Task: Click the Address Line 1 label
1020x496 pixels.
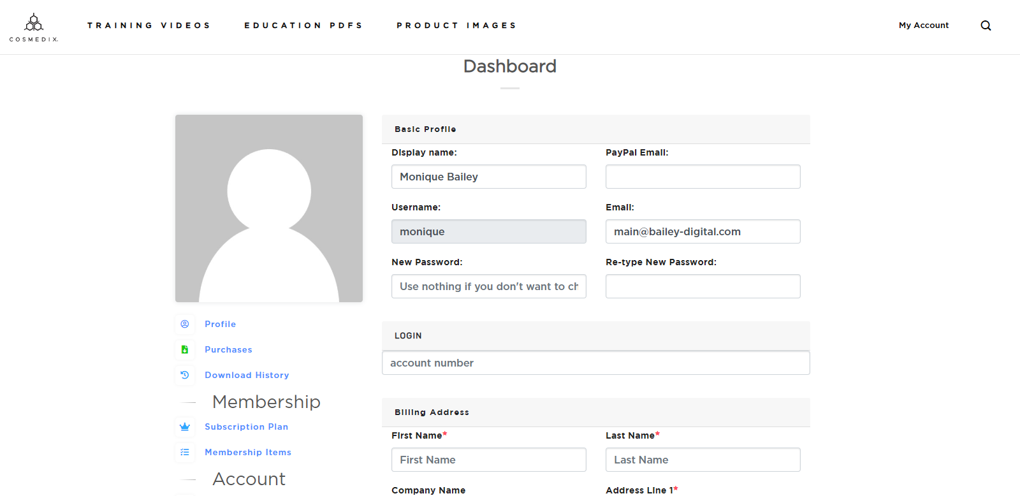Action: [641, 490]
